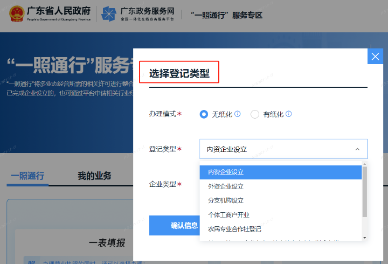
Task: Pick 个体工商户开业 in the registration type list
Action: tap(228, 214)
